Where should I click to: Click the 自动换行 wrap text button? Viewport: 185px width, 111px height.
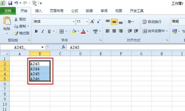[152, 22]
